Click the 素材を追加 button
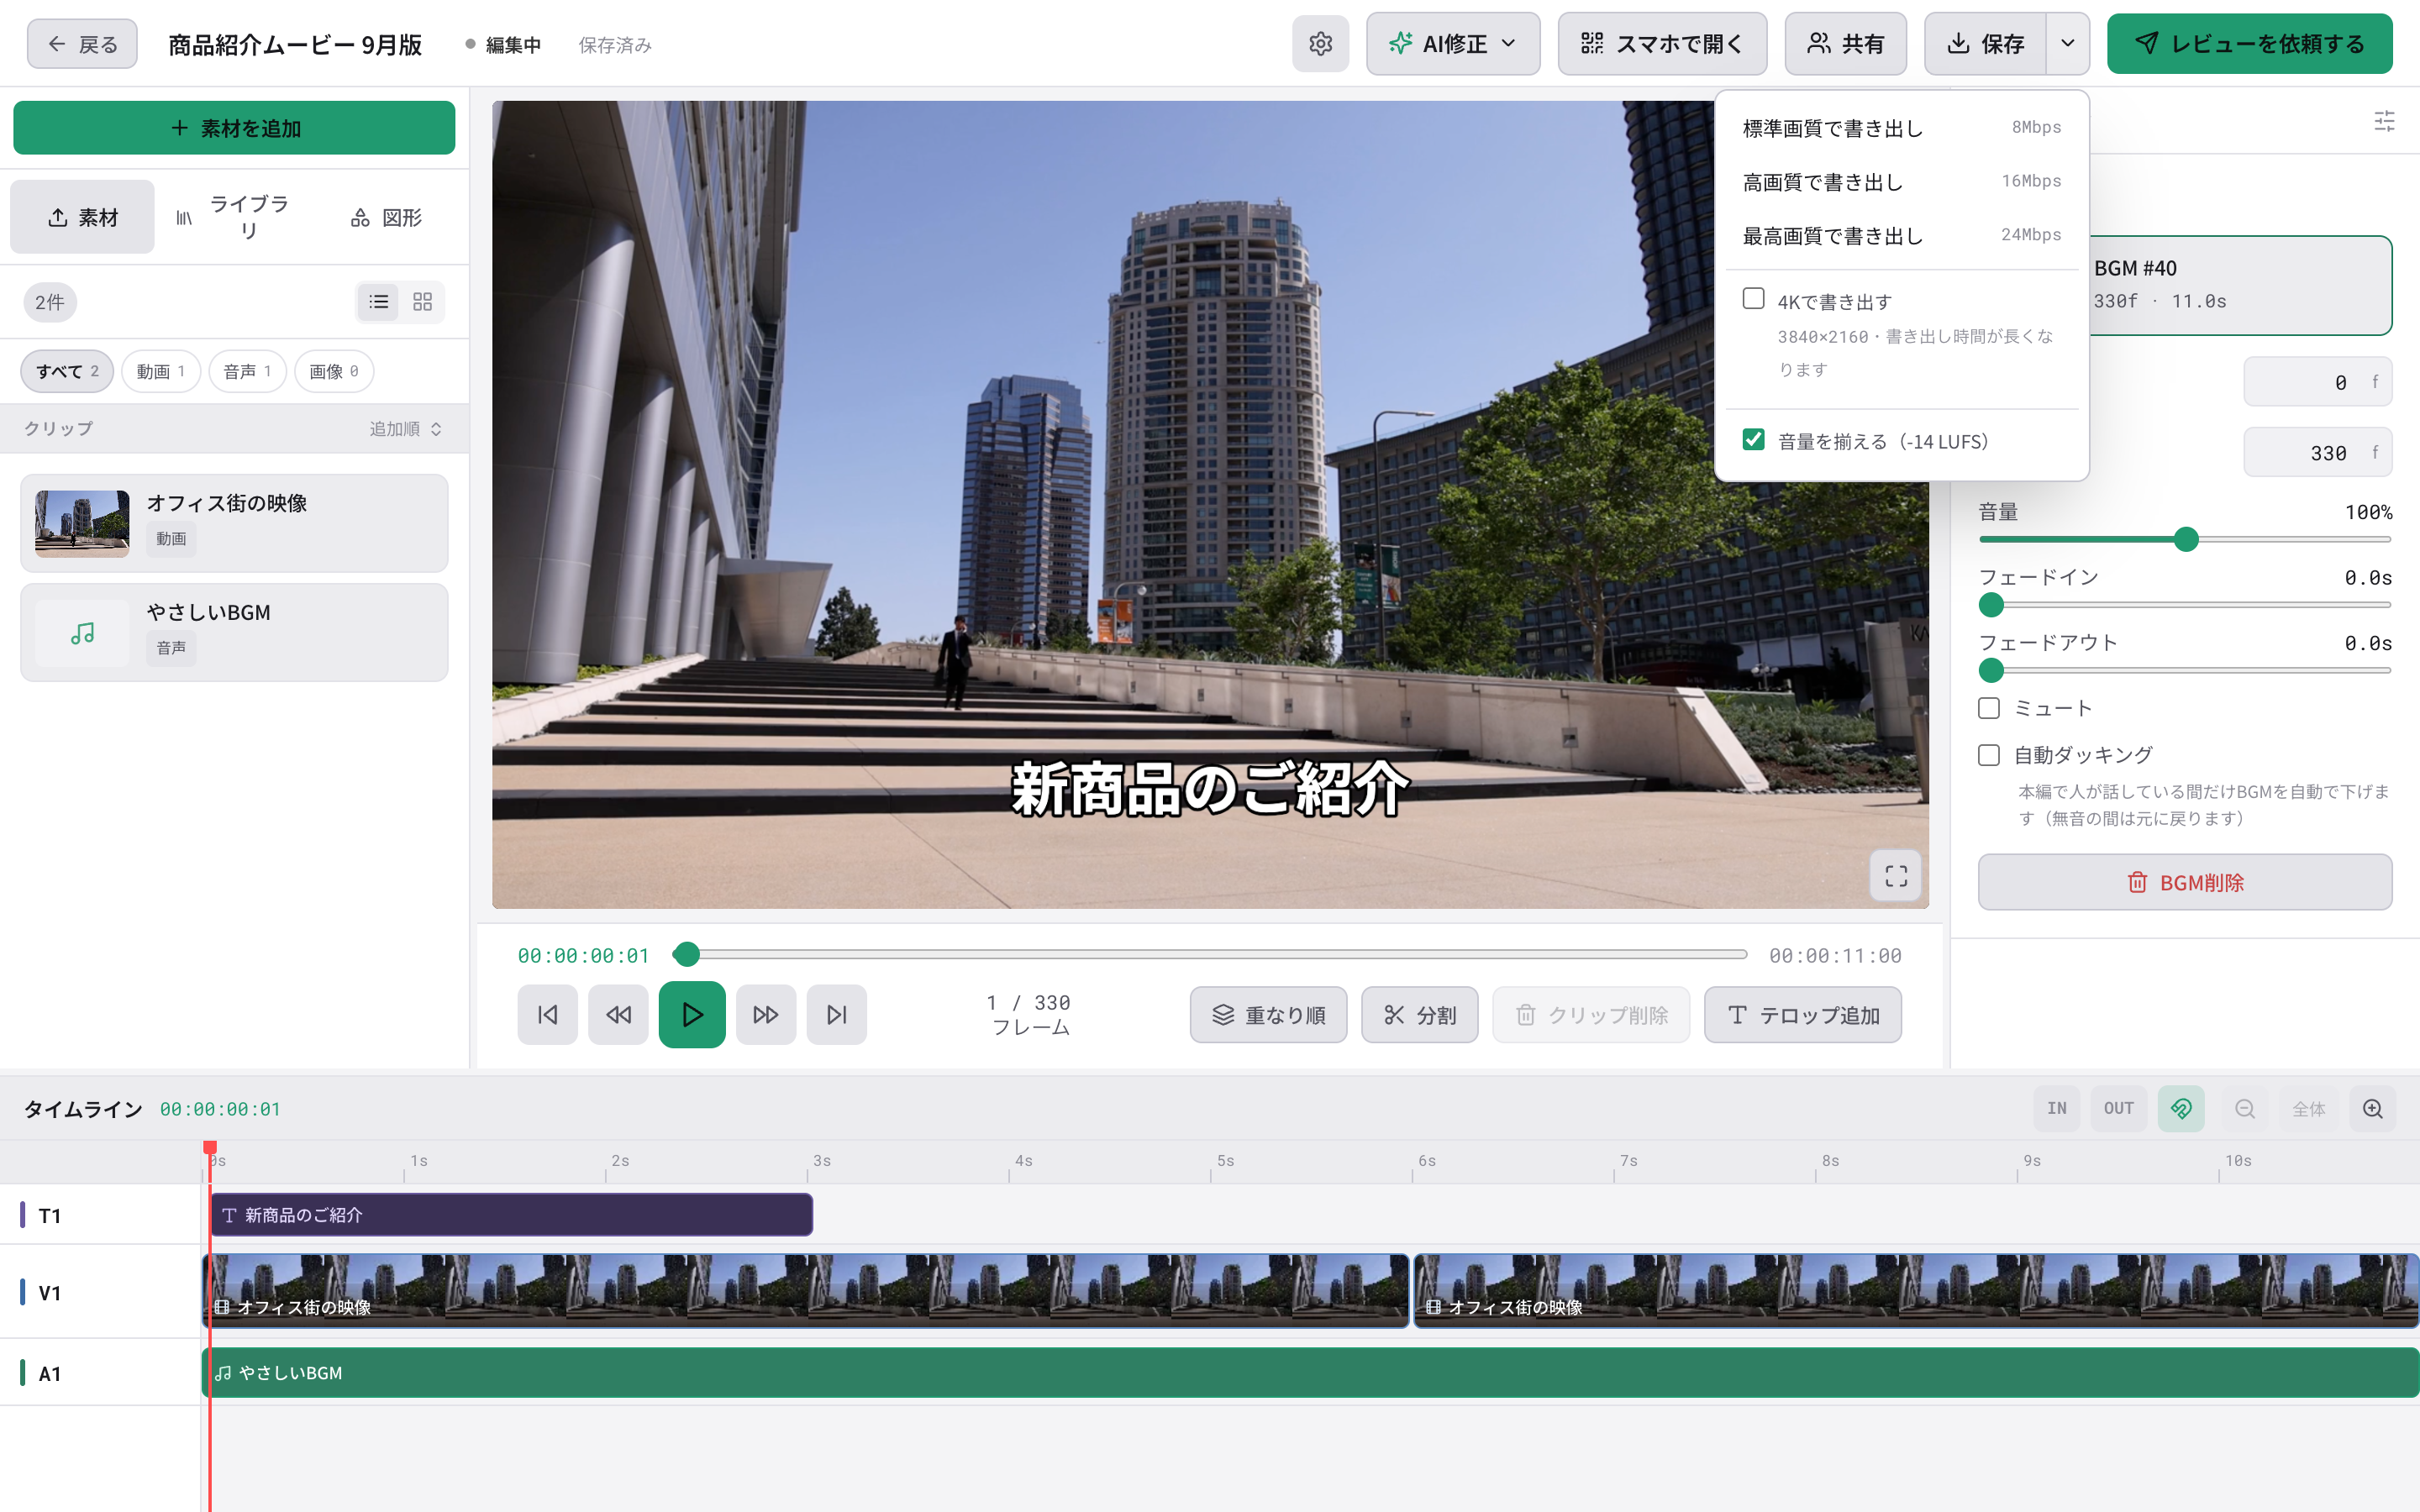 (x=234, y=128)
